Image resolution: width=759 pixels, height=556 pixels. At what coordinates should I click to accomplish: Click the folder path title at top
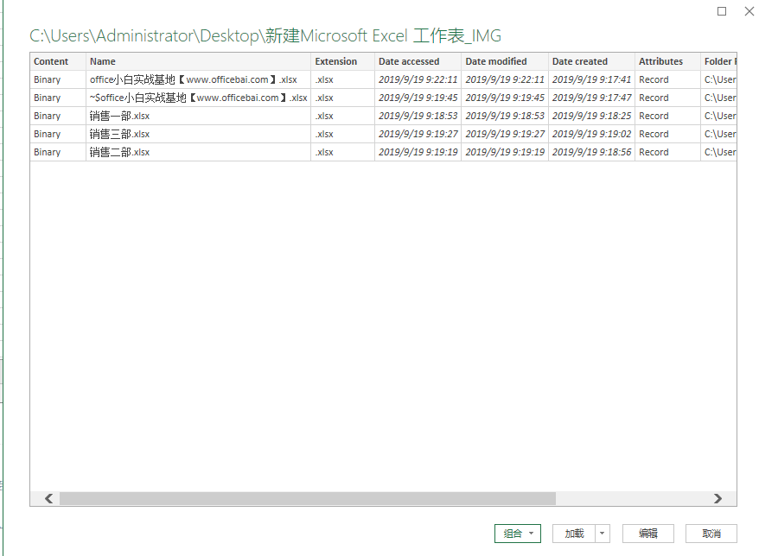point(265,35)
